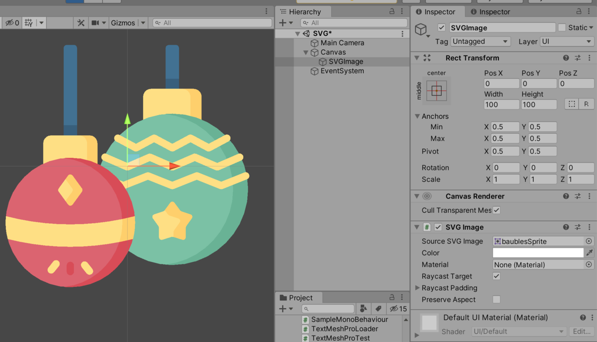The image size is (597, 342).
Task: Toggle Rect Transform blueprint mode button
Action: pyautogui.click(x=572, y=104)
